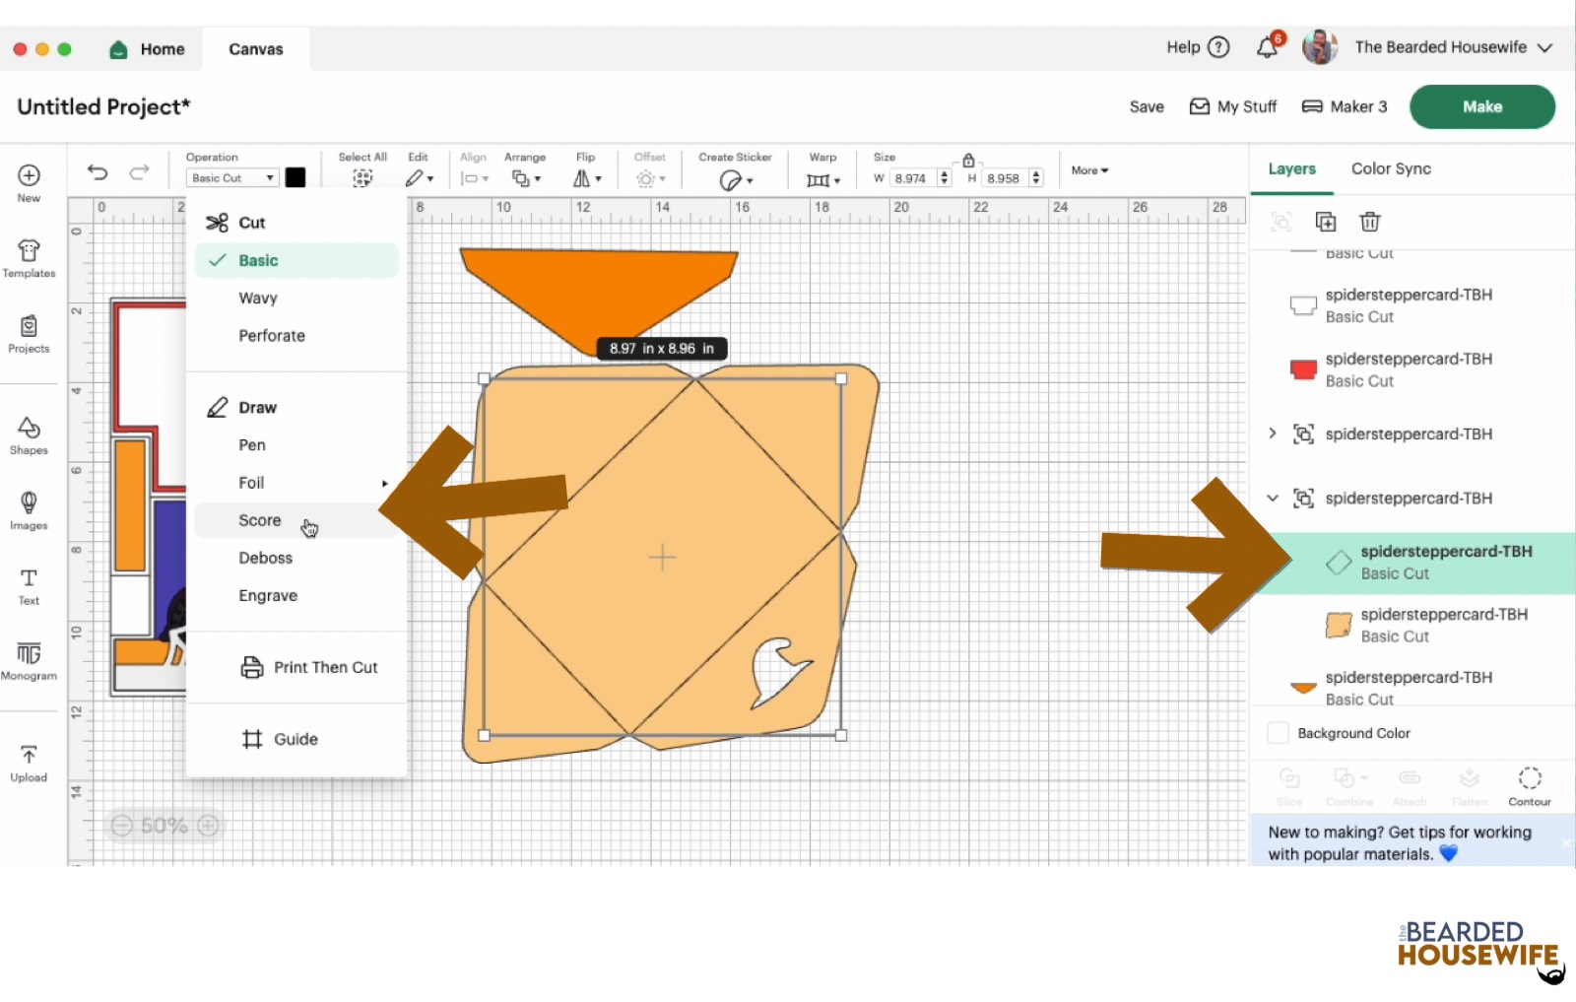Image resolution: width=1576 pixels, height=1002 pixels.
Task: Click the Upload icon in sidebar
Action: click(x=29, y=763)
